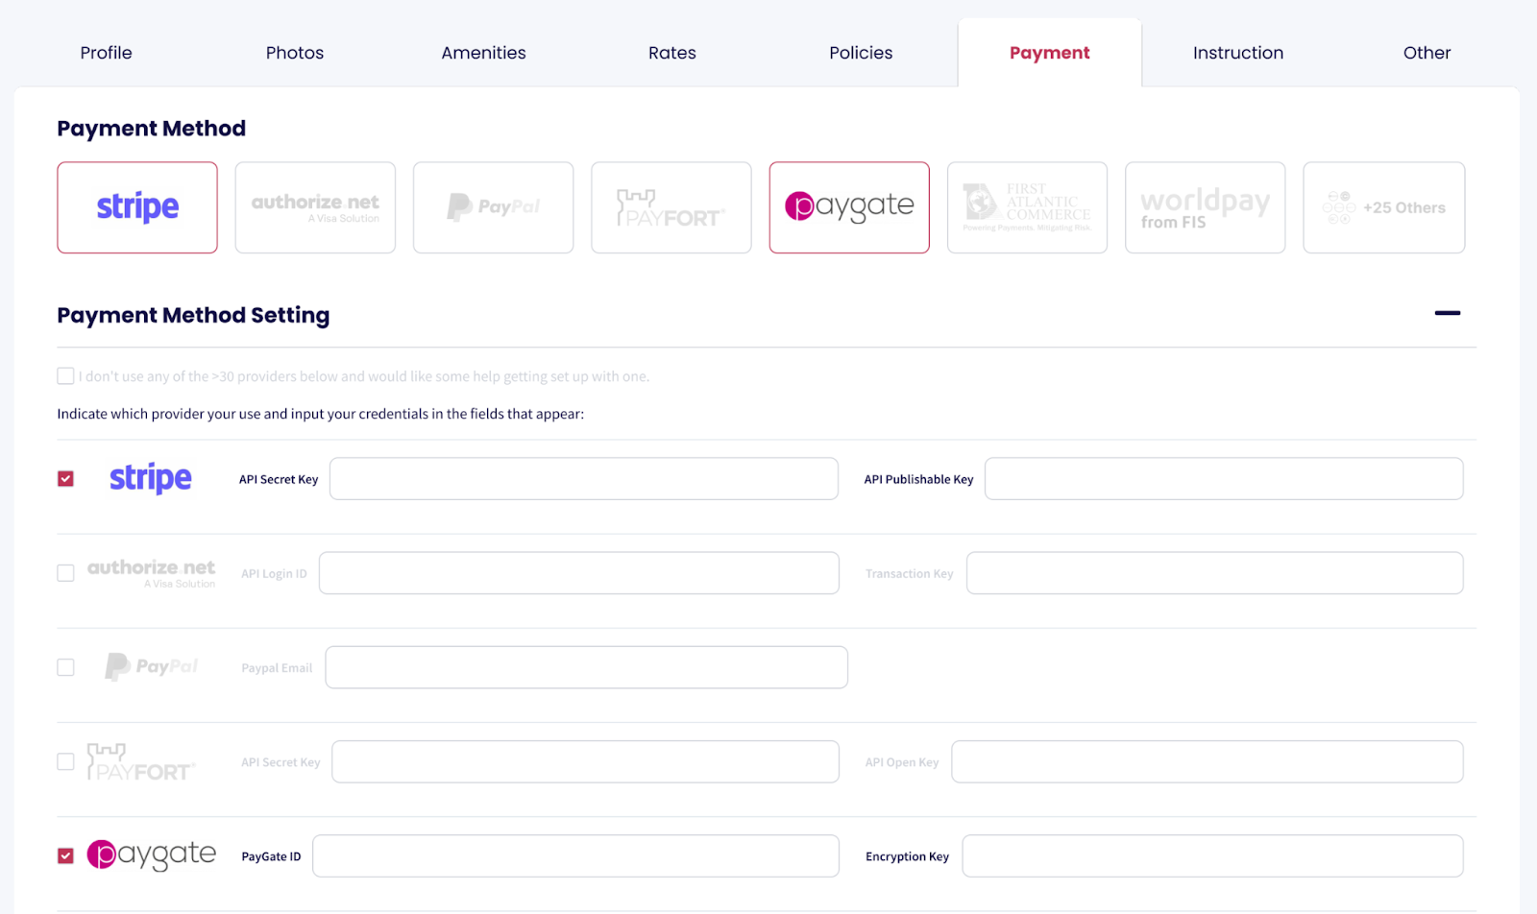Uncheck the Stripe provider checkbox

click(x=65, y=479)
